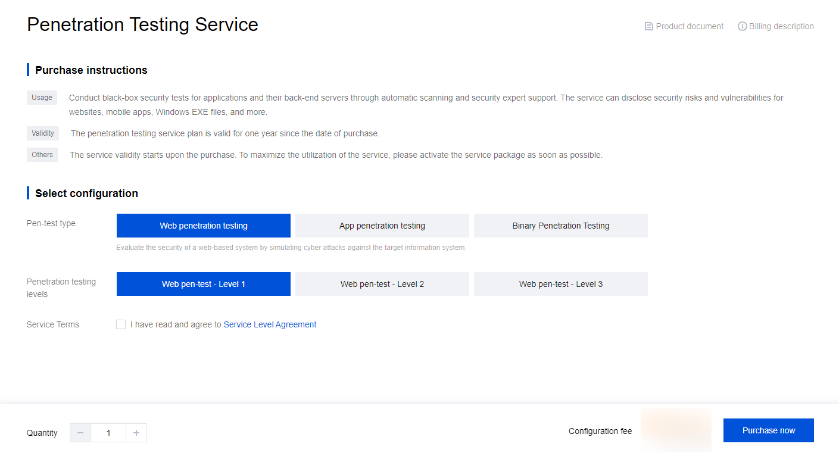This screenshot has height=453, width=839.
Task: Pick Web pen-test - Level 2
Action: [382, 284]
